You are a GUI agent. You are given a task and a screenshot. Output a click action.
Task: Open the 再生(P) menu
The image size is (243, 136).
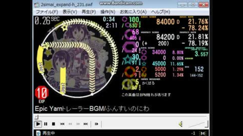(89, 12)
